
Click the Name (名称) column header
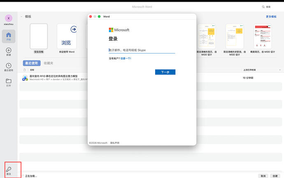[32, 70]
